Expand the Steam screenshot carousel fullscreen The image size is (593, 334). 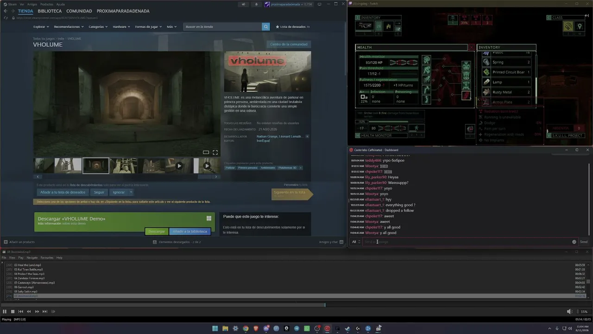click(215, 152)
